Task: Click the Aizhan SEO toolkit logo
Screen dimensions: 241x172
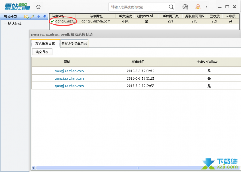Action: [17, 7]
